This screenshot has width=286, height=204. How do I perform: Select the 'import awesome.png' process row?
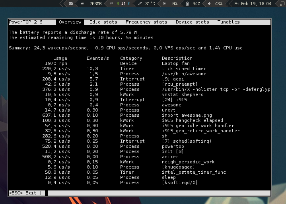tap(140, 115)
